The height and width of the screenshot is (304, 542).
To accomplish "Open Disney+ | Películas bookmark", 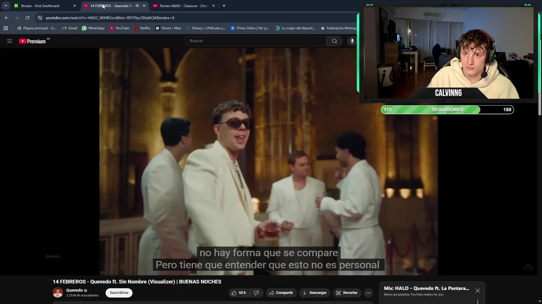I will point(205,28).
